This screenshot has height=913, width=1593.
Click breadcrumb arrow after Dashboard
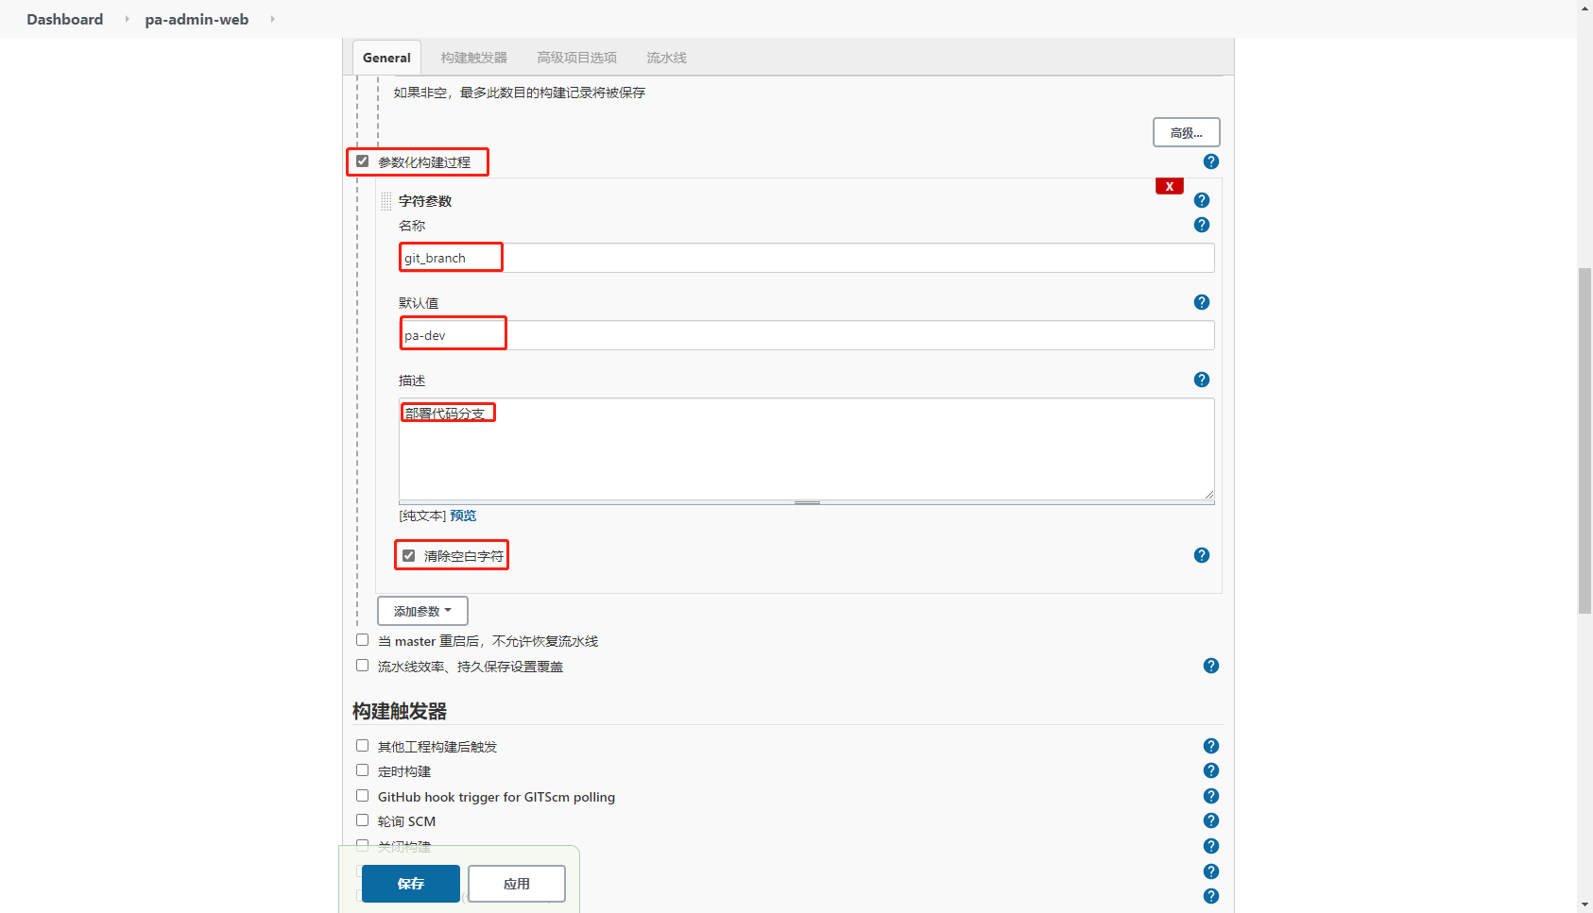point(127,19)
